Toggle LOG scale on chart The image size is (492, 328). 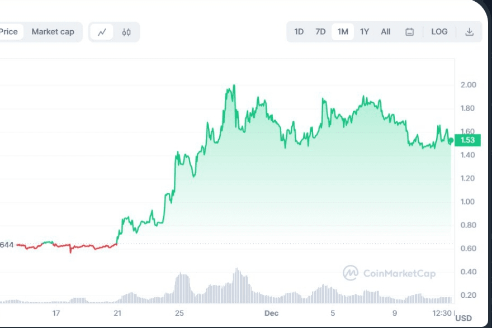pyautogui.click(x=439, y=32)
